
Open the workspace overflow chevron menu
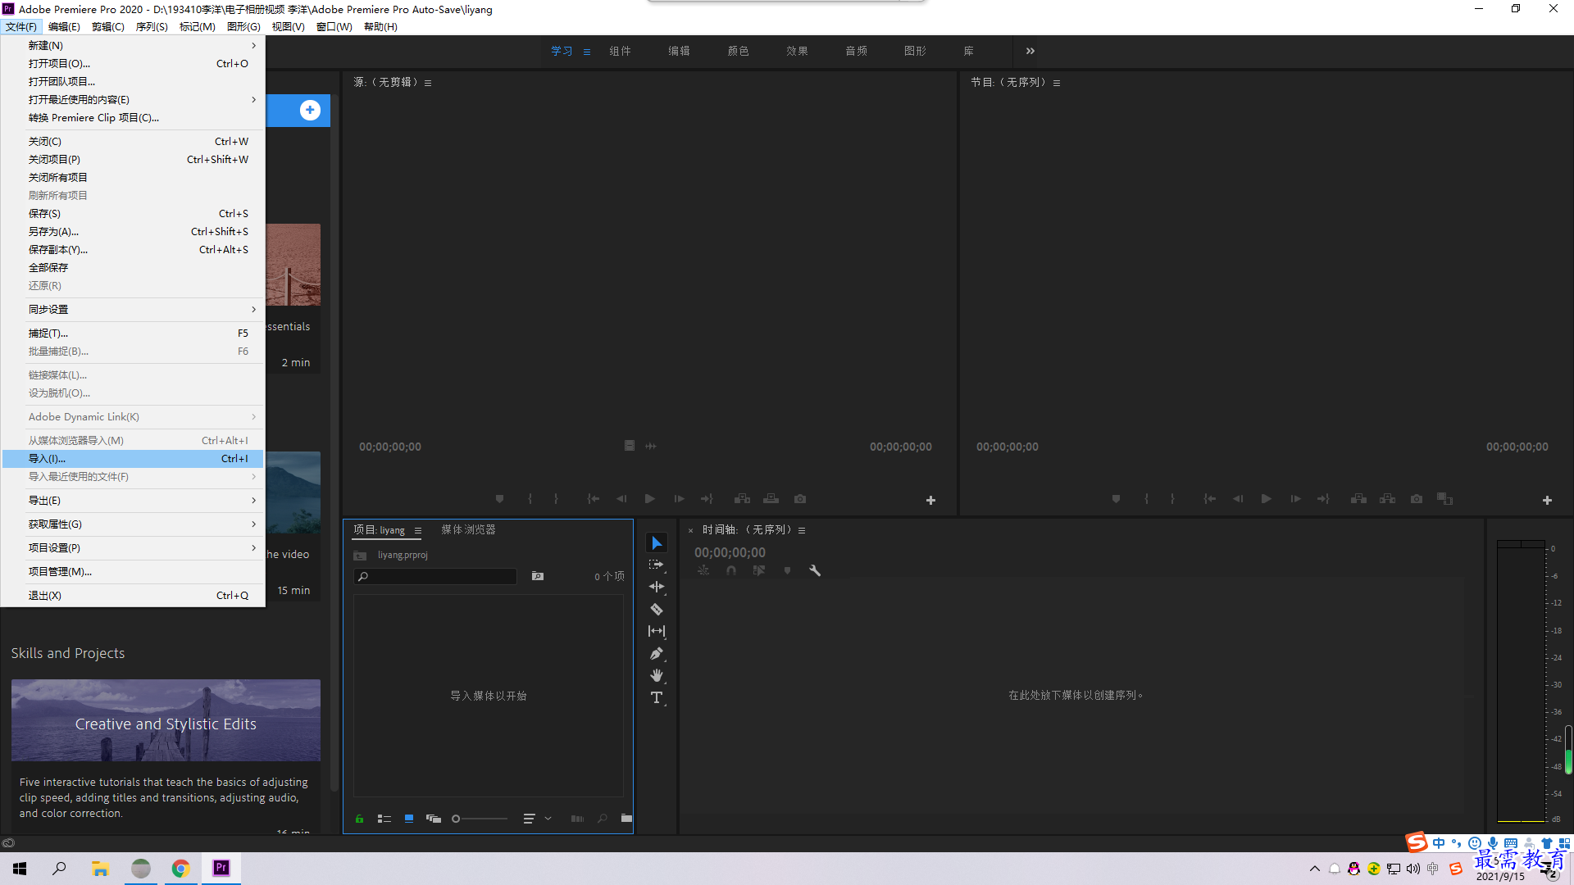1030,51
